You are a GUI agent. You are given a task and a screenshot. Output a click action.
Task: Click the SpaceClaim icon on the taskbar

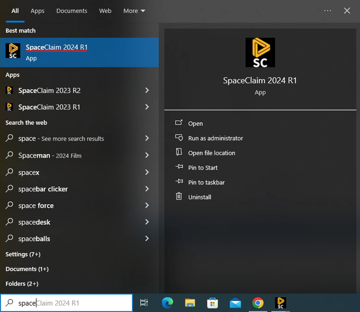[x=280, y=303]
